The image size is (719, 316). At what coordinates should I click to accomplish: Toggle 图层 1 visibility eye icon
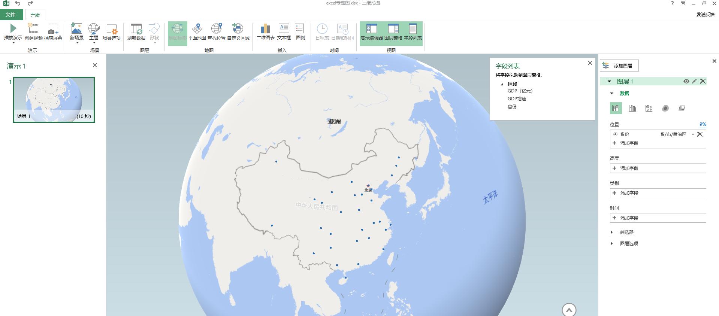pyautogui.click(x=686, y=81)
